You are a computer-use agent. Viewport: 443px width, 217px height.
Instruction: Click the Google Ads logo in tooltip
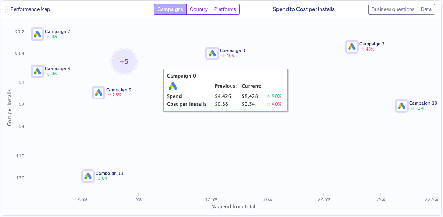[x=173, y=86]
